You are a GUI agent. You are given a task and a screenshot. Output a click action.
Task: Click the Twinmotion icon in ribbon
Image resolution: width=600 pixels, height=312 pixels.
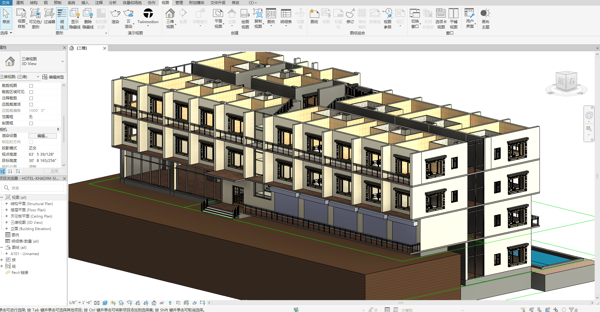coord(148,14)
